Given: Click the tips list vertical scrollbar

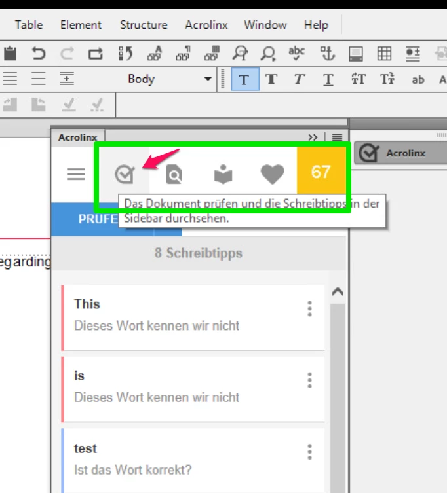Looking at the screenshot, I should click(338, 397).
